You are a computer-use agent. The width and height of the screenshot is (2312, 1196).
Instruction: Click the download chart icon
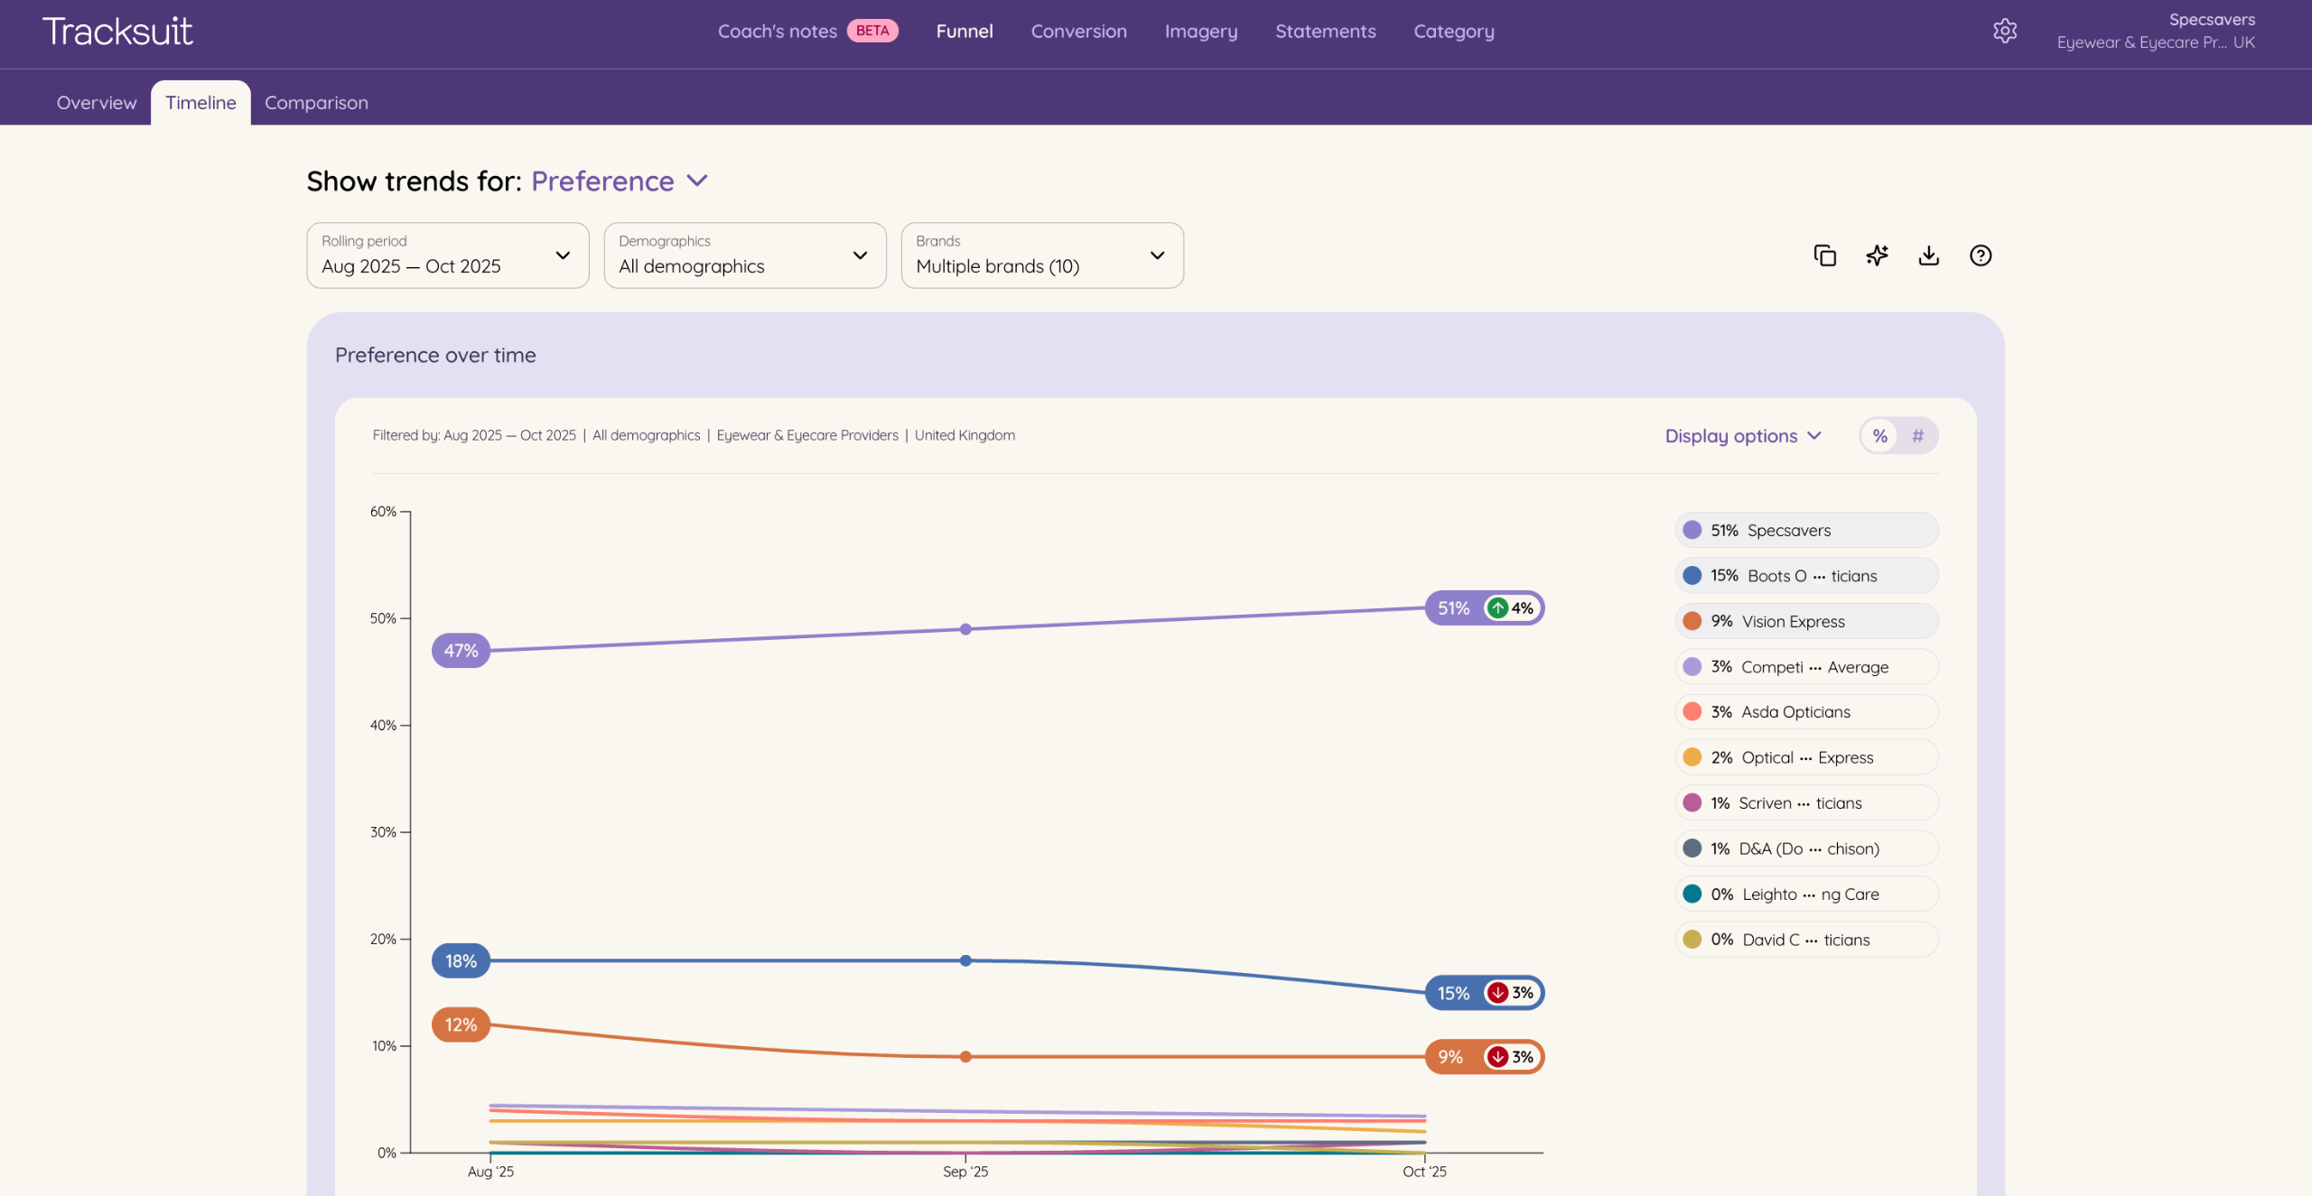point(1928,255)
